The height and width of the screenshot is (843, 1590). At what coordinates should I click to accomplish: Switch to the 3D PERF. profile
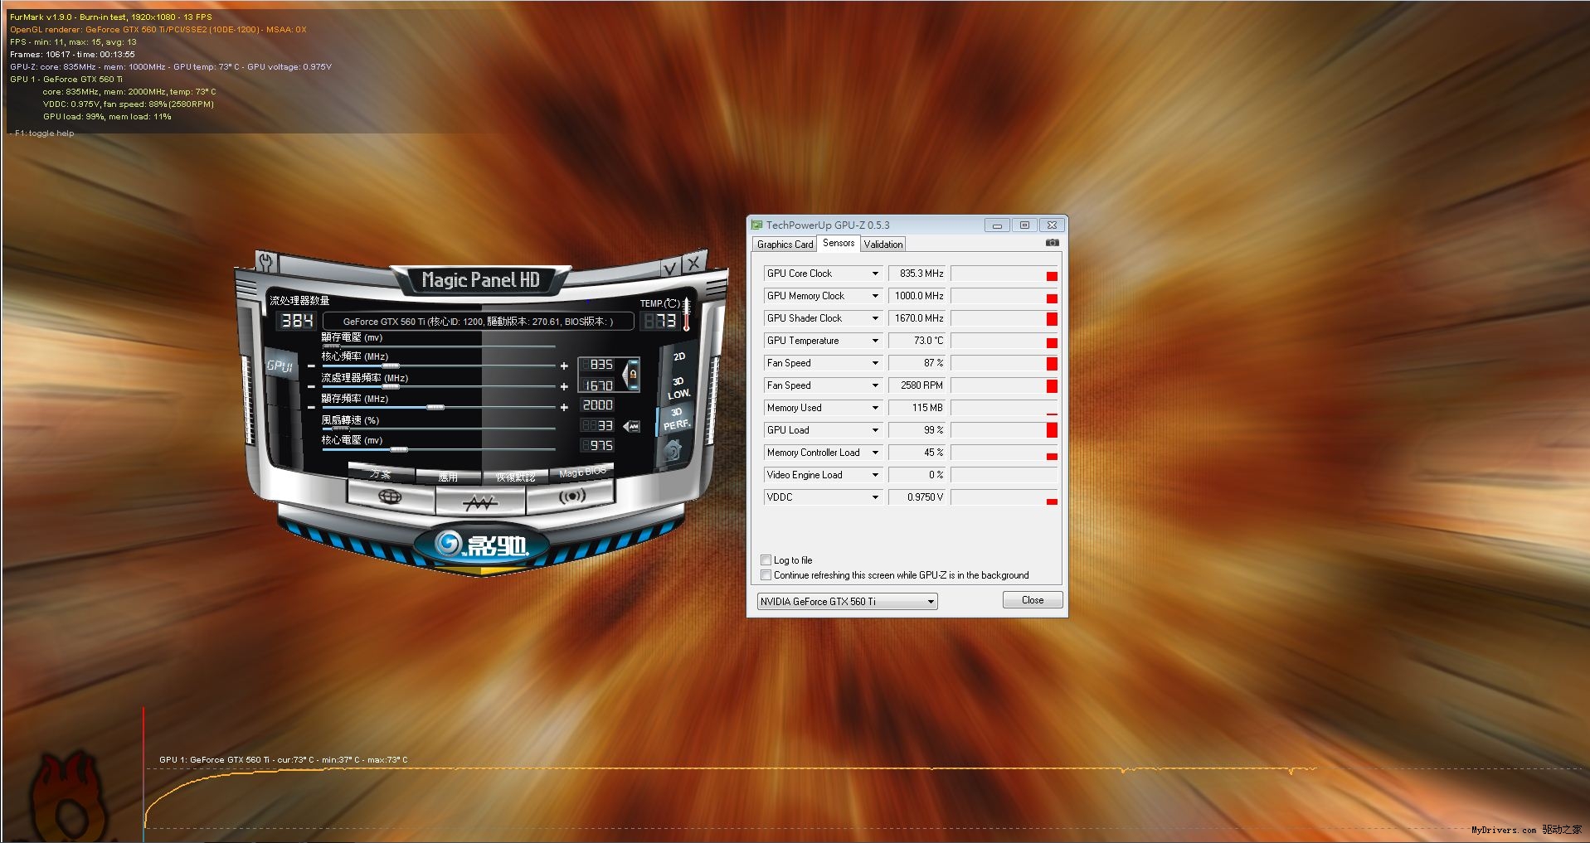[x=676, y=419]
